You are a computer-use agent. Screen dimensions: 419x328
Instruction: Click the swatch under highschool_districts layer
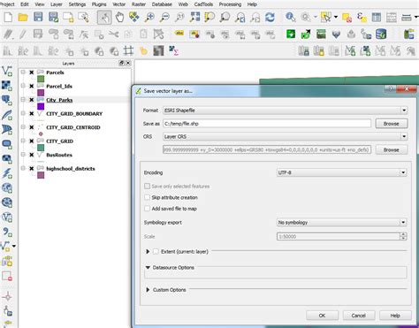(41, 175)
